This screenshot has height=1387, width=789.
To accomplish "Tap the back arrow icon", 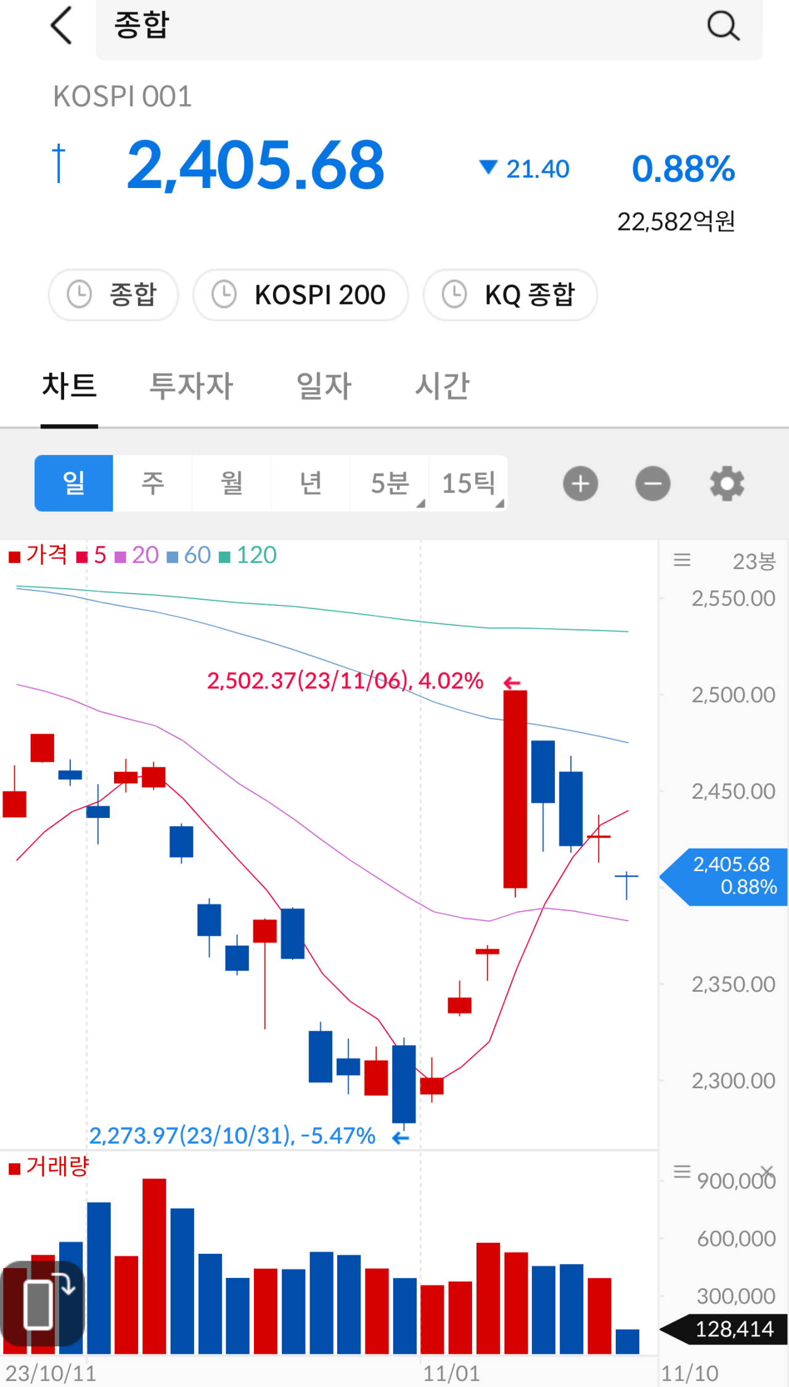I will (62, 26).
